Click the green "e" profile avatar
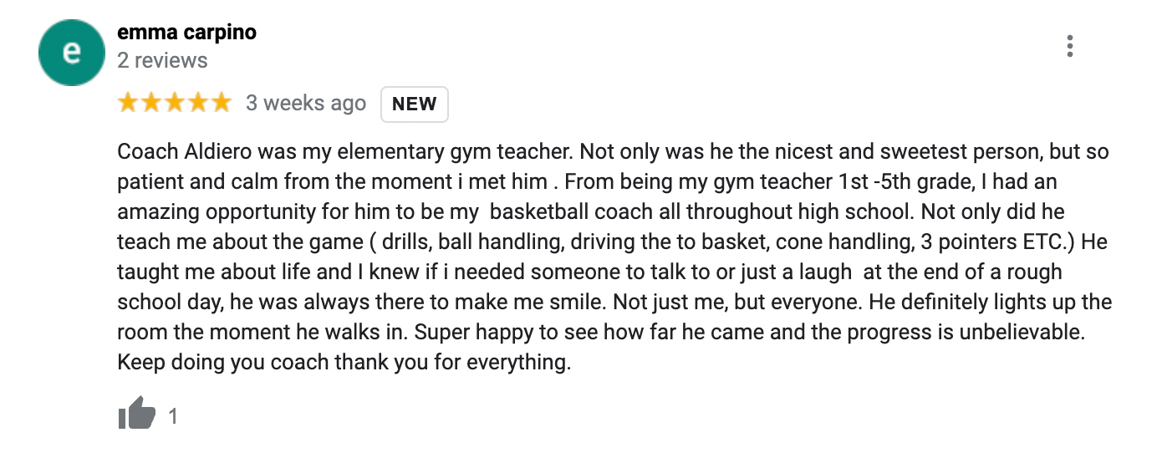The height and width of the screenshot is (463, 1157). 72,53
